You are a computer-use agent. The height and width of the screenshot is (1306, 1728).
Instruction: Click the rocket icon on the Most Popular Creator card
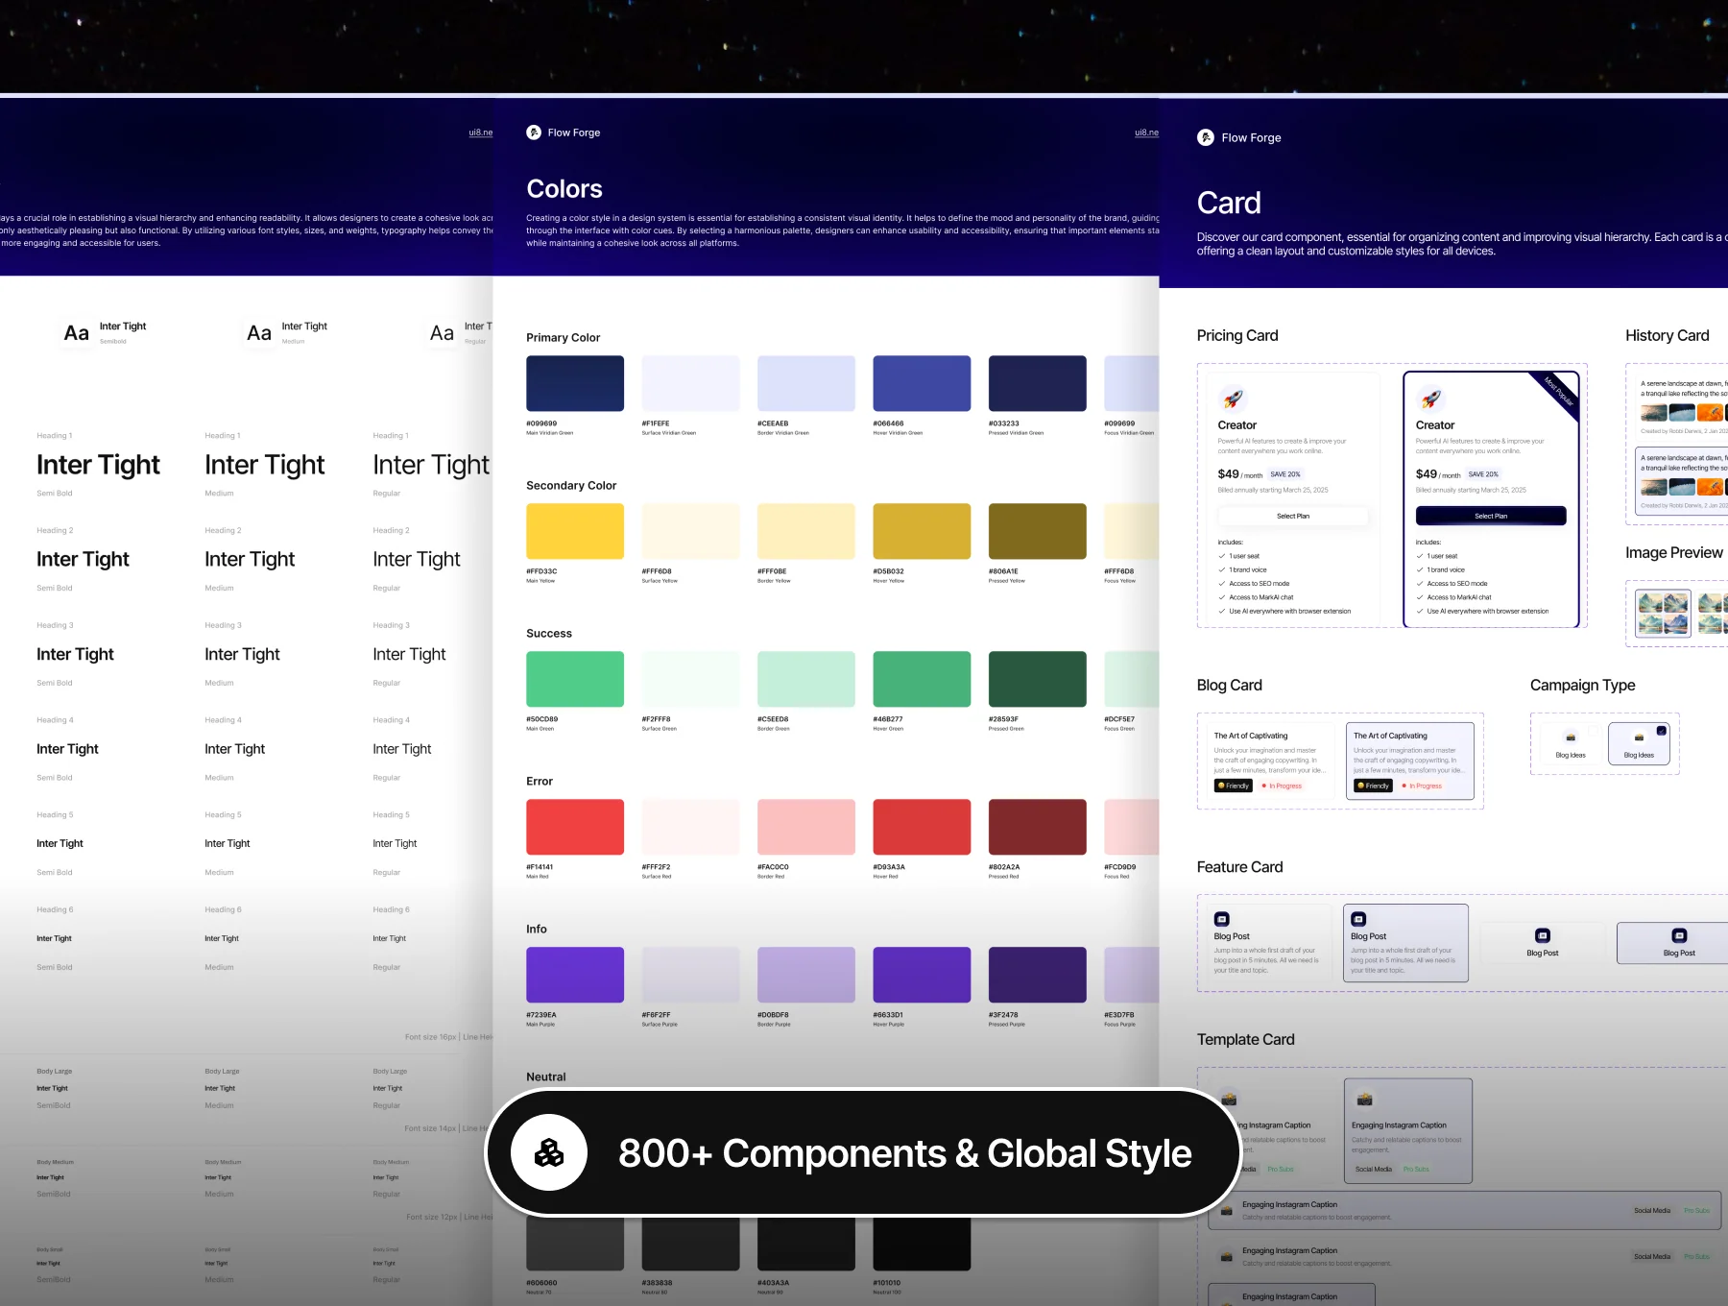(x=1430, y=398)
